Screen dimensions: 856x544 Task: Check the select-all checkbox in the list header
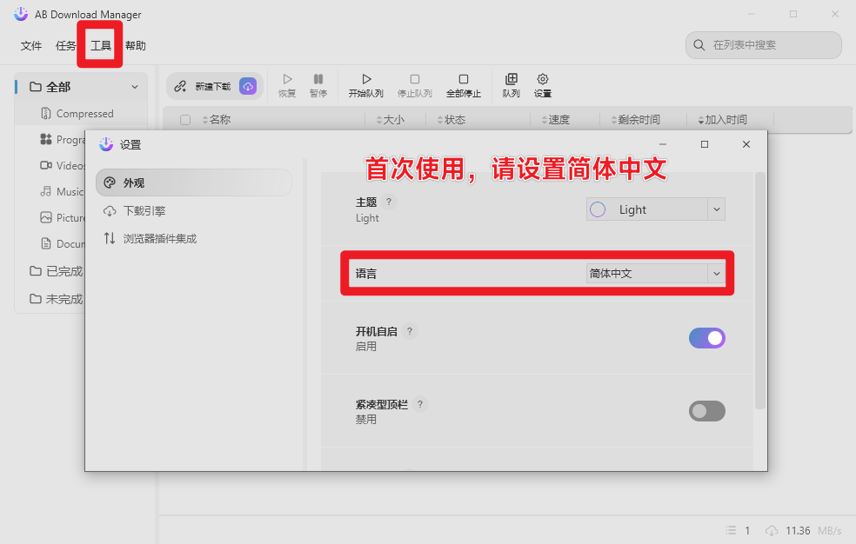tap(185, 119)
